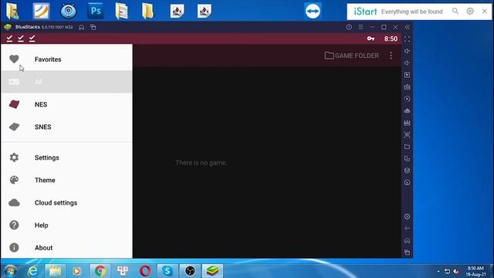This screenshot has width=494, height=278.
Task: Open the three-dot overflow menu
Action: [x=391, y=56]
